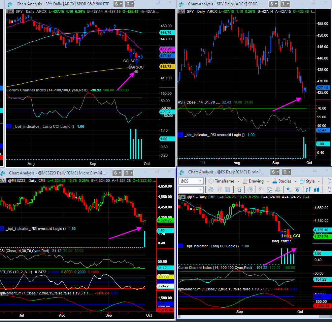Open the I interval-link dropdown in the @ES window
The image size is (332, 322).
point(287,172)
